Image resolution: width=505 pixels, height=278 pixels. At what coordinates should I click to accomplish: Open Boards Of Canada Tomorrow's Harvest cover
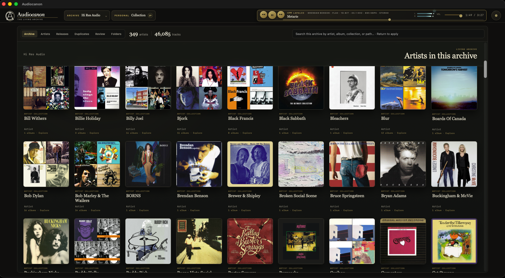tap(454, 88)
